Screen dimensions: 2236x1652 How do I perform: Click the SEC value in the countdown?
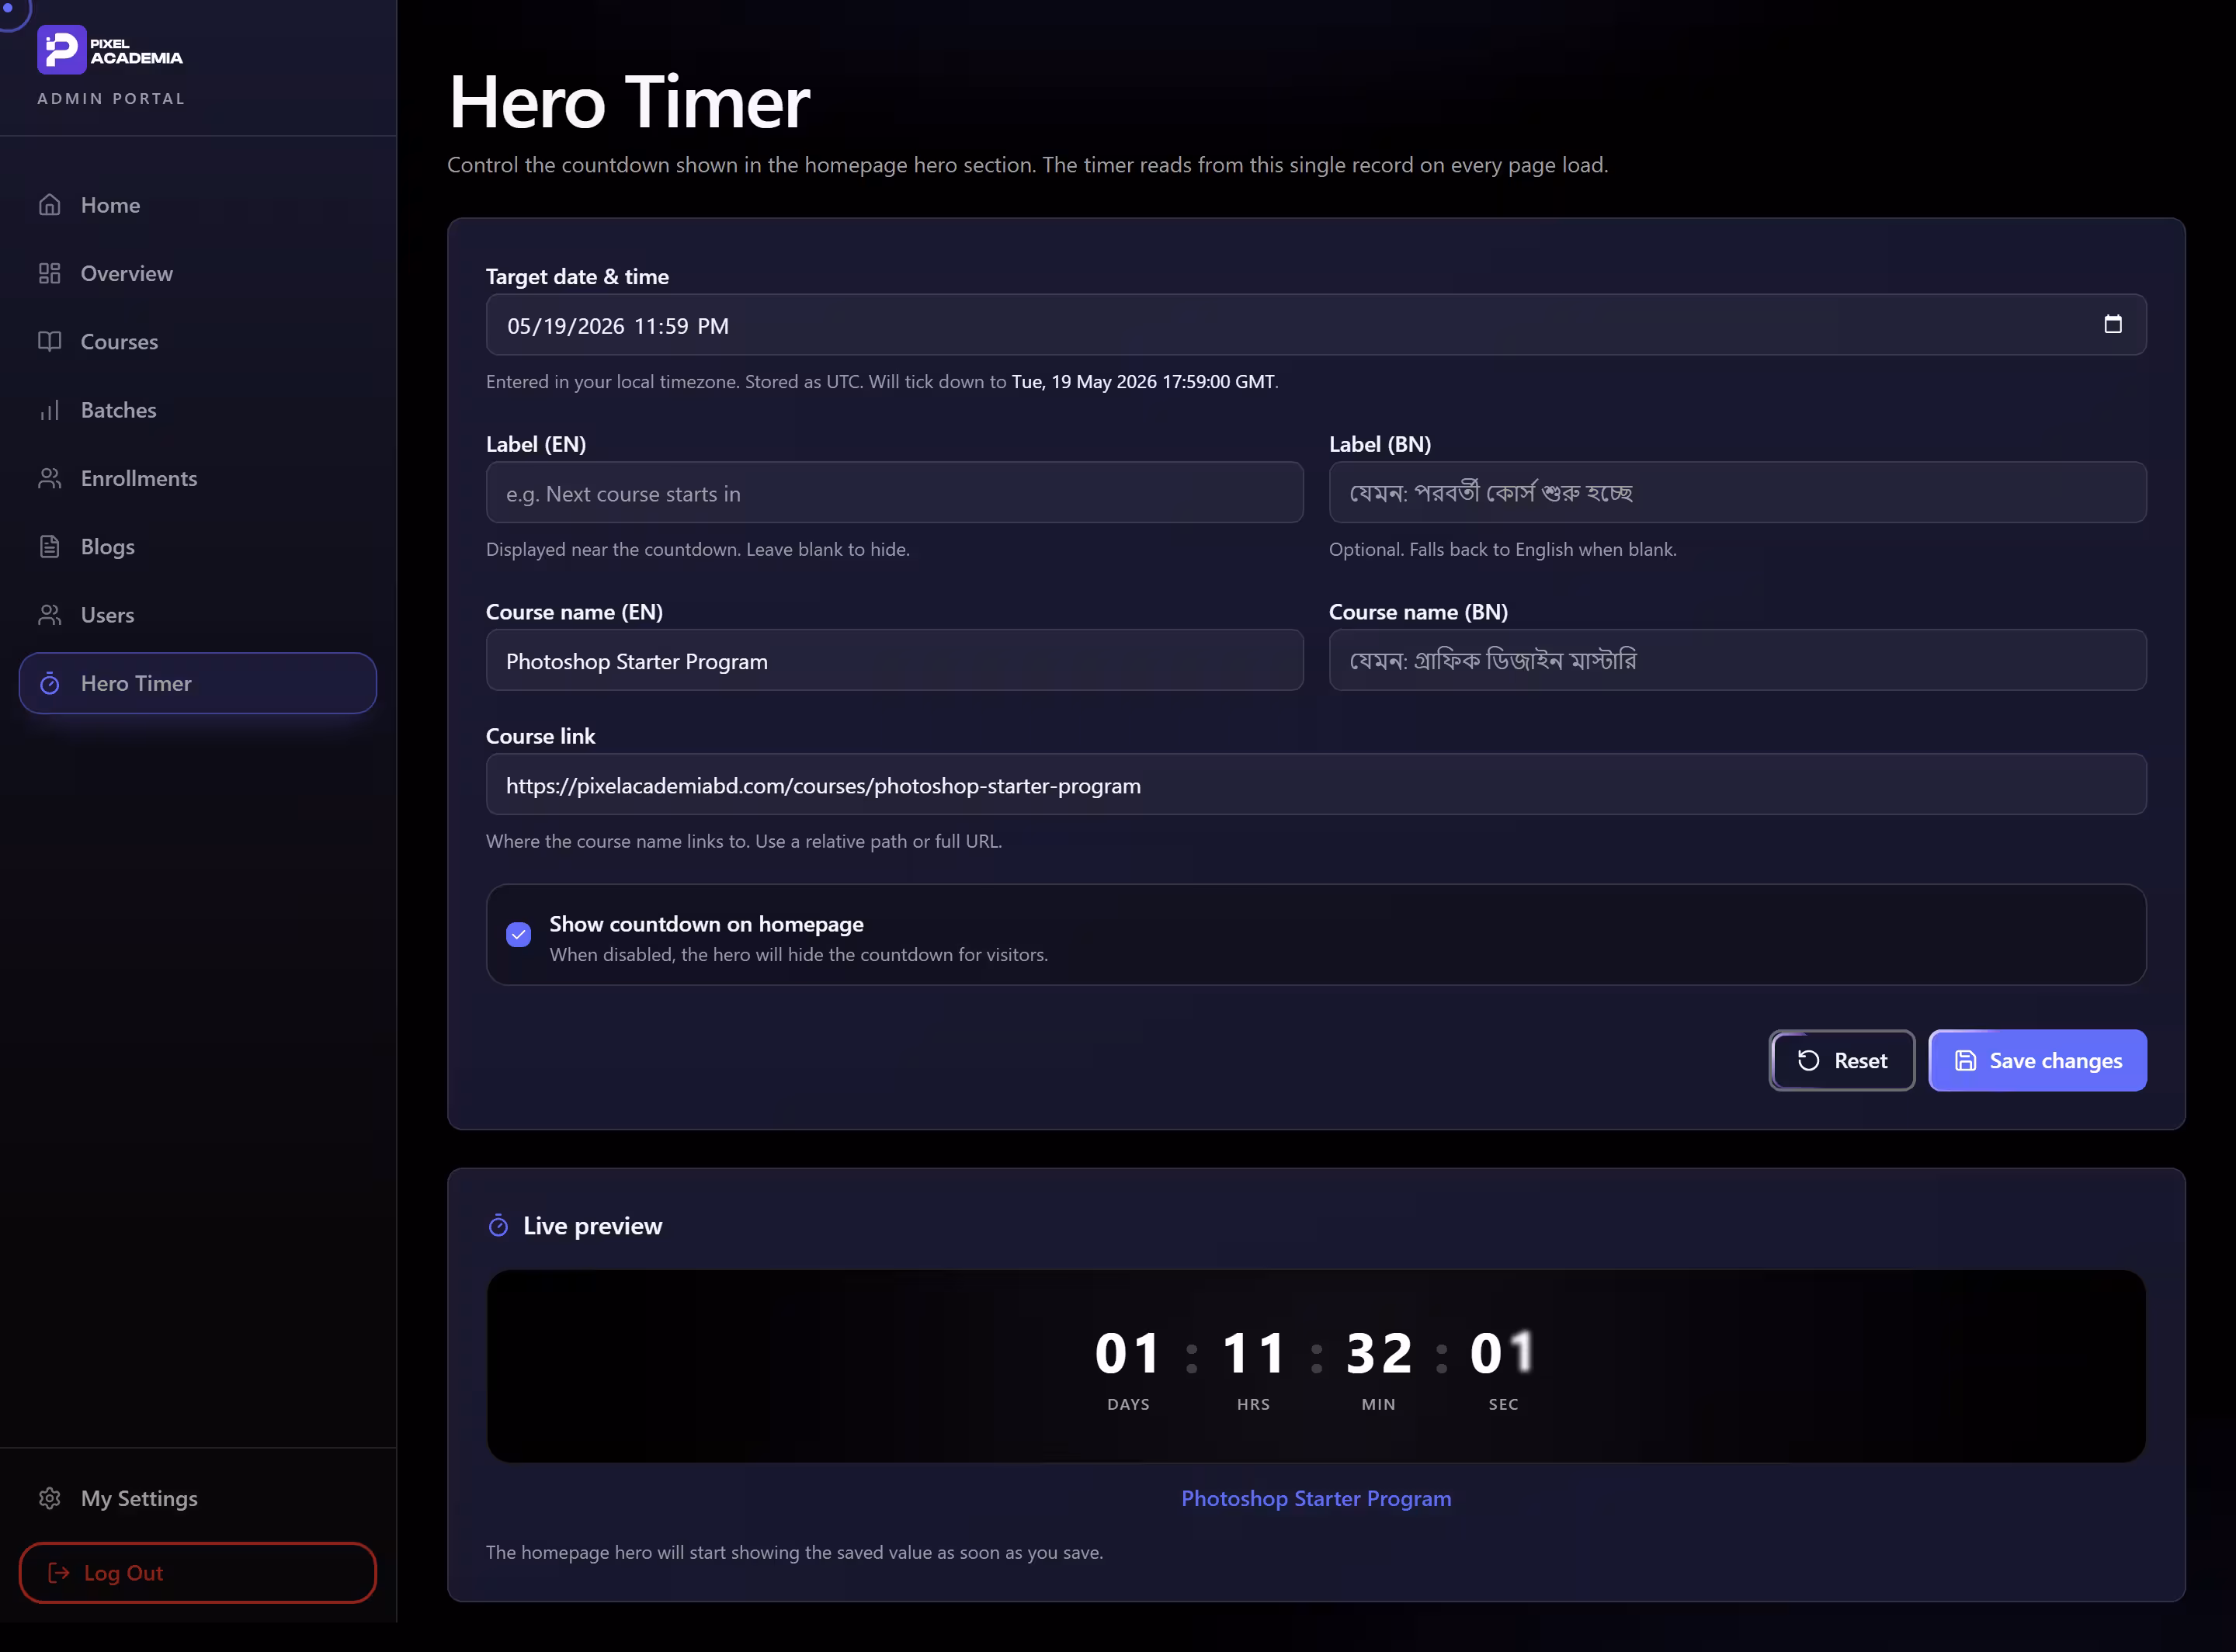point(1503,1353)
